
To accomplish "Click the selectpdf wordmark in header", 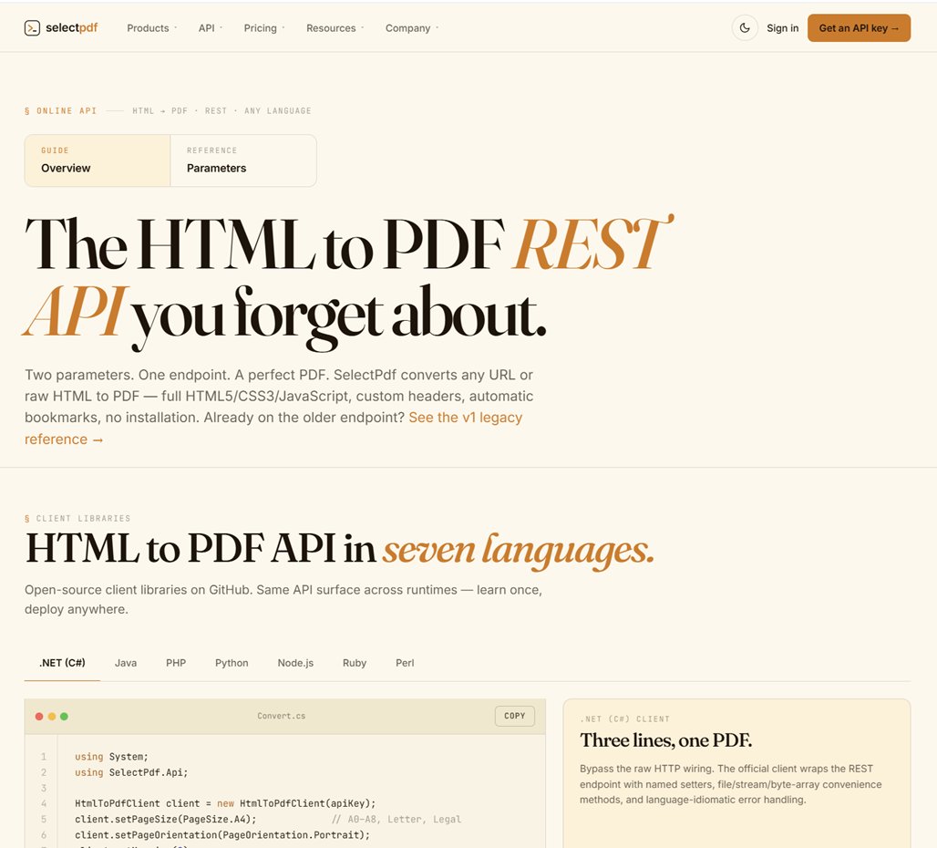I will (x=72, y=27).
